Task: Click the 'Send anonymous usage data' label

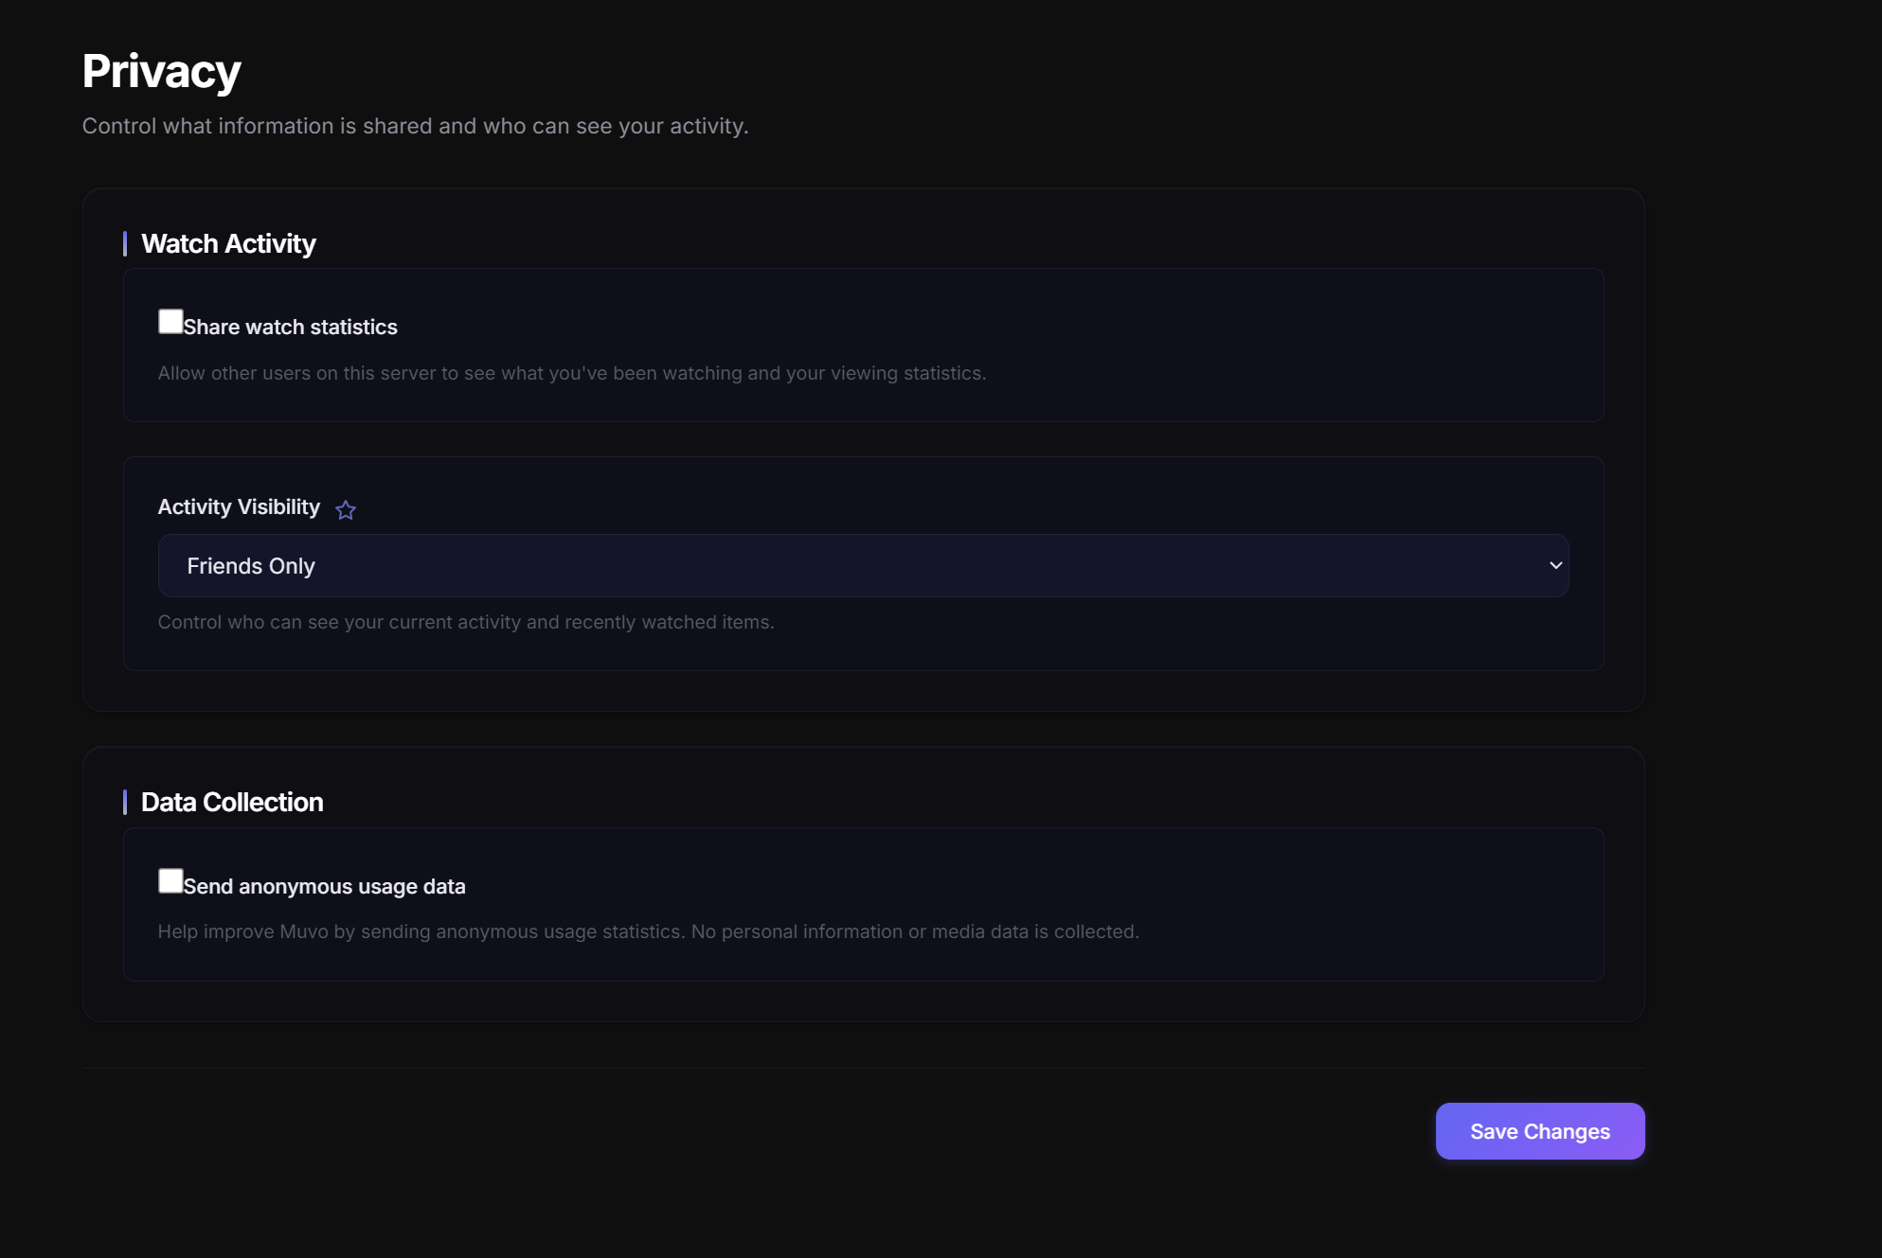Action: (324, 887)
